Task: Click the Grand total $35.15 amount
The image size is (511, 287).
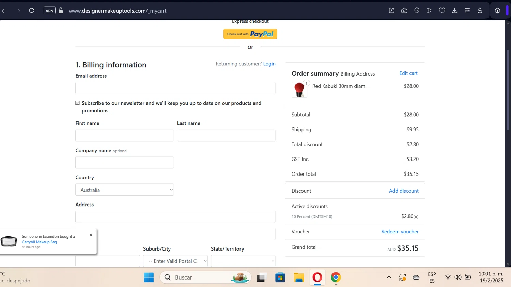Action: click(408, 248)
